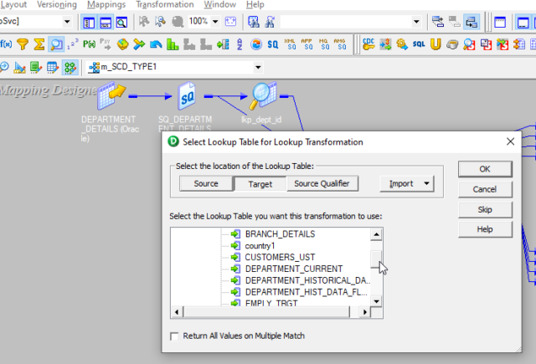Select the SQ_DEPARTMENT_DETAILS source qualifier icon

coord(187,97)
